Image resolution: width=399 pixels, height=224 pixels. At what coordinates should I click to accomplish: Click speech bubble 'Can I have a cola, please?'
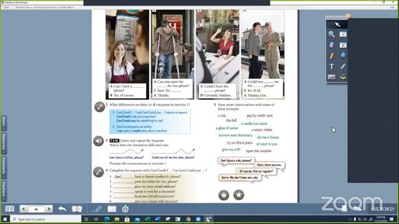(x=236, y=161)
